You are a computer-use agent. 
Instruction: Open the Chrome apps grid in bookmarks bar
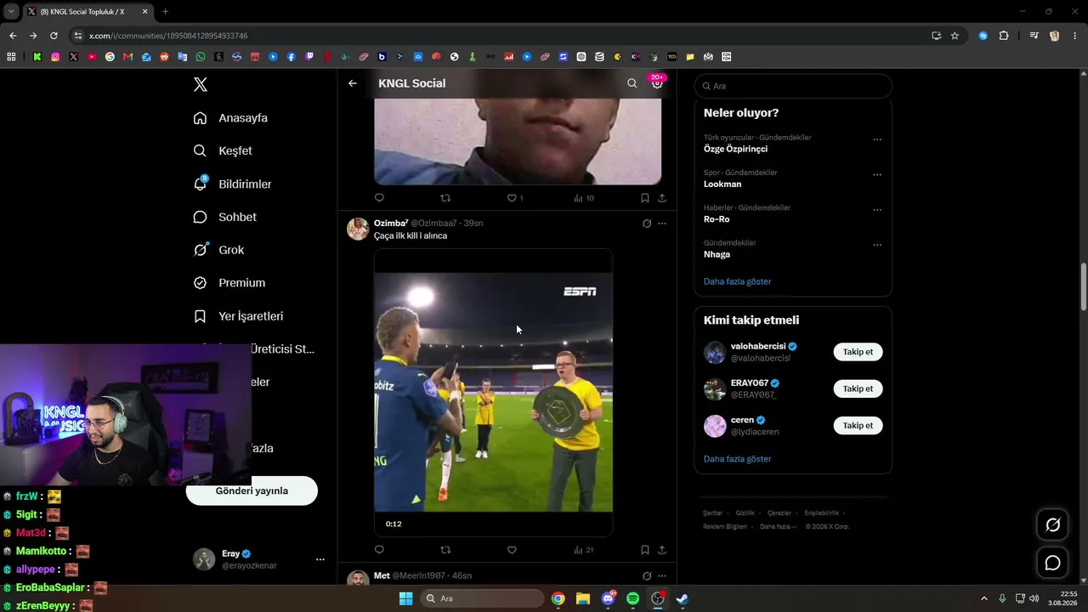[11, 57]
